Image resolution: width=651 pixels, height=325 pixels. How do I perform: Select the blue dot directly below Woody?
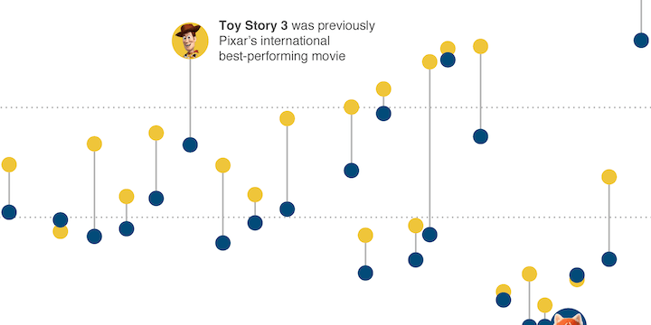tap(190, 145)
